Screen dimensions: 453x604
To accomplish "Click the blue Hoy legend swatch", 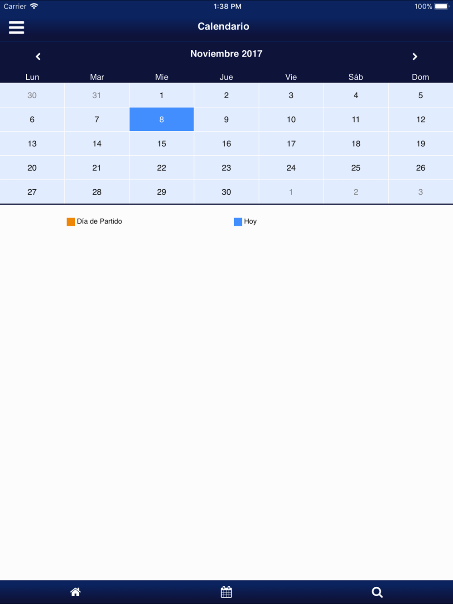I will click(238, 221).
